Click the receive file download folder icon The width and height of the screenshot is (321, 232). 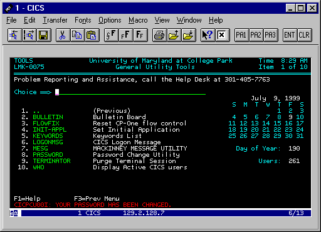click(x=189, y=35)
